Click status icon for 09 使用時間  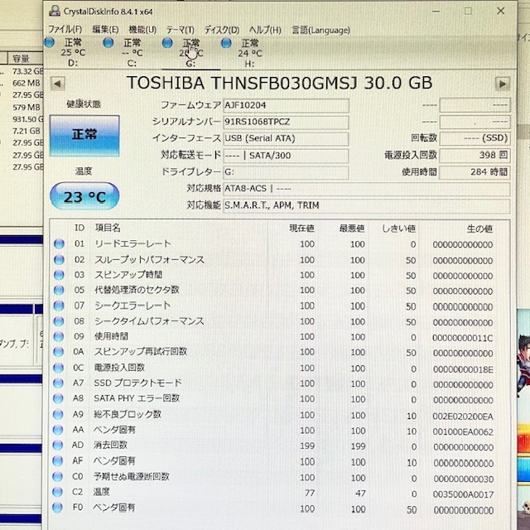59,336
